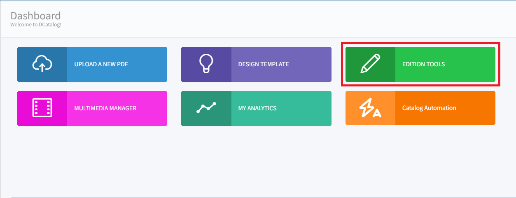Launch MULTIMEDIA MANAGER via its label
The image size is (516, 198).
point(105,108)
